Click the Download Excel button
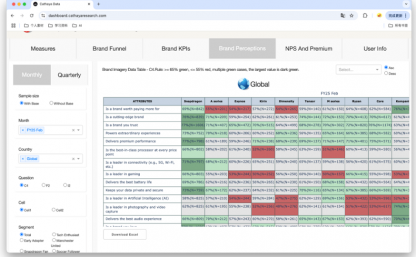416x257 pixels. click(x=124, y=234)
